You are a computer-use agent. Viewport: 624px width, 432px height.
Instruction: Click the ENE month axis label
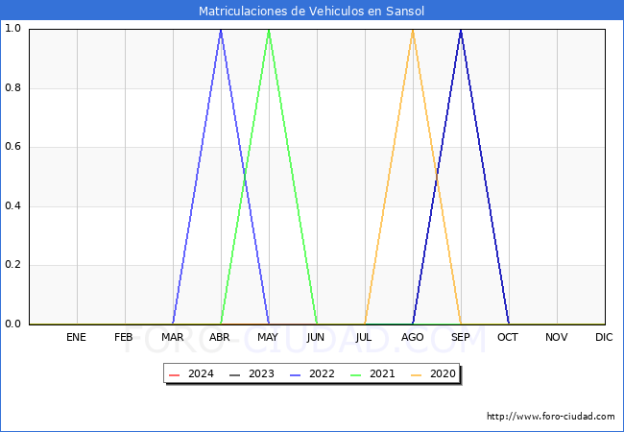[76, 337]
